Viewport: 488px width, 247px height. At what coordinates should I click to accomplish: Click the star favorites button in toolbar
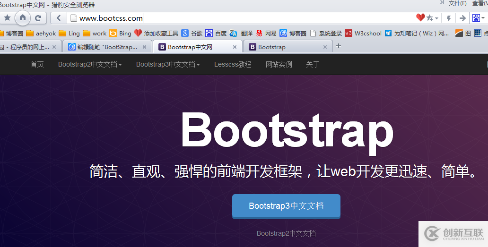(7, 17)
